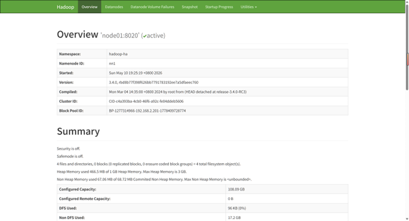This screenshot has width=409, height=221.
Task: Click the '108.09 GB' capacity value
Action: (x=236, y=189)
